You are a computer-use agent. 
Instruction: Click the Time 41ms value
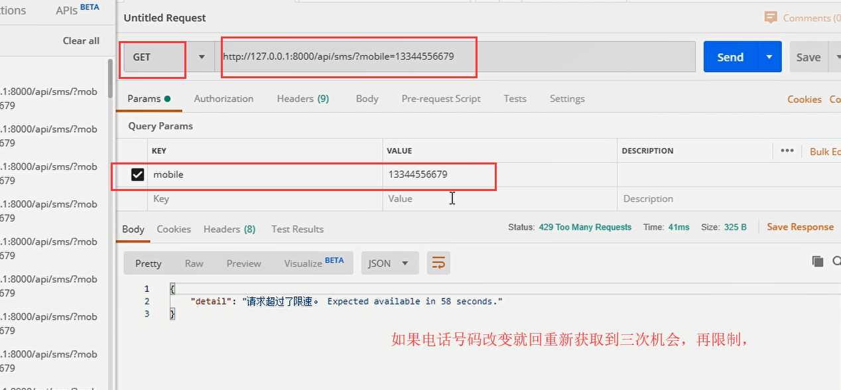click(x=679, y=227)
